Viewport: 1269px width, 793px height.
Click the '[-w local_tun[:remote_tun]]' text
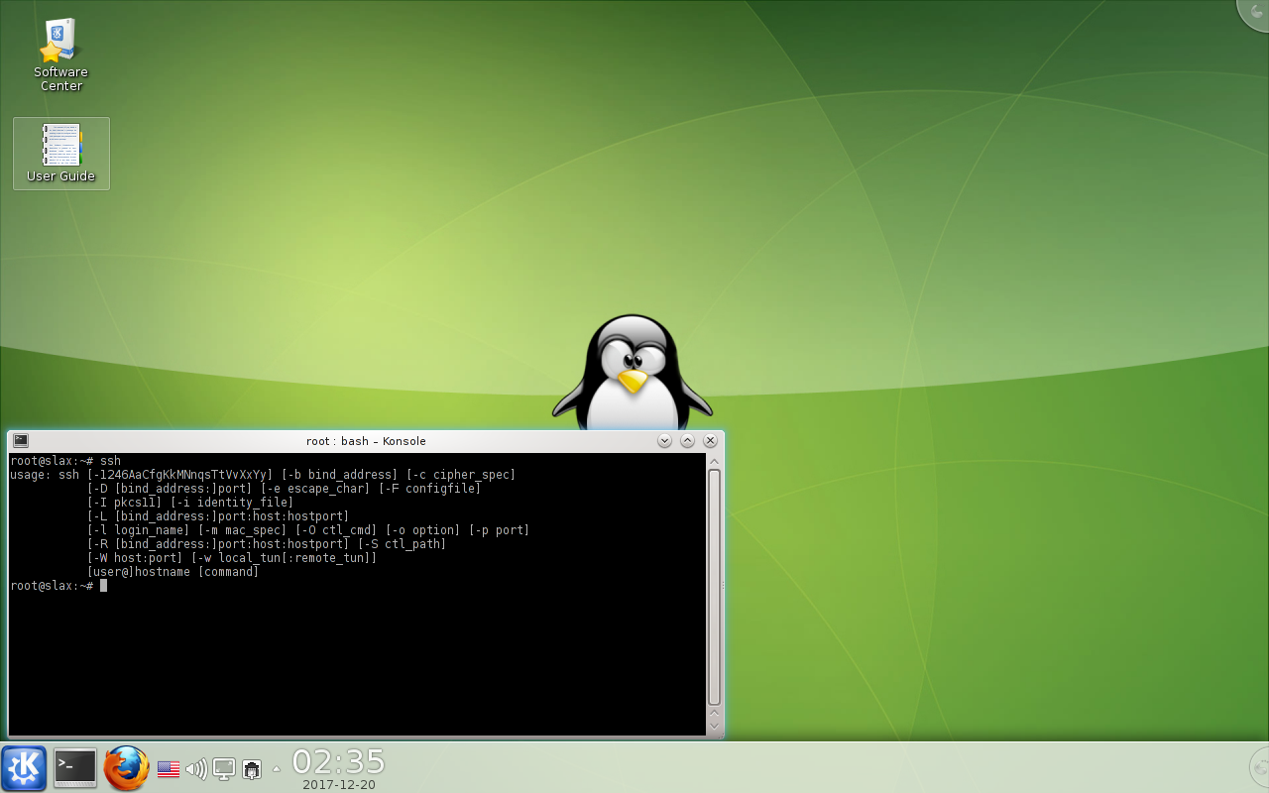(285, 558)
